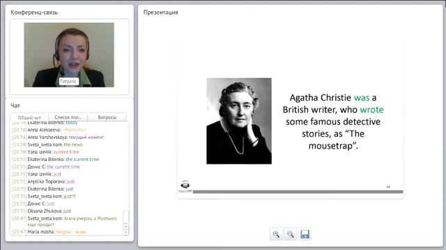The image size is (446, 250).
Task: Click Sveta_sveta kom's 'just!!!' message
Action: 44,196
